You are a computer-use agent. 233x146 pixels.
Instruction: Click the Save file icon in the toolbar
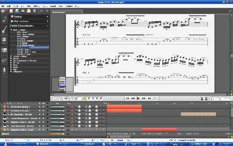(23, 11)
